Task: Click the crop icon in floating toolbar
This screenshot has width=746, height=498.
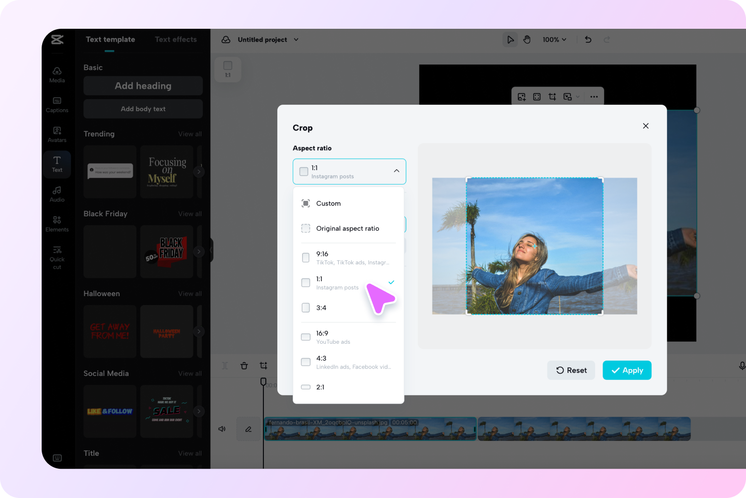Action: (x=552, y=97)
